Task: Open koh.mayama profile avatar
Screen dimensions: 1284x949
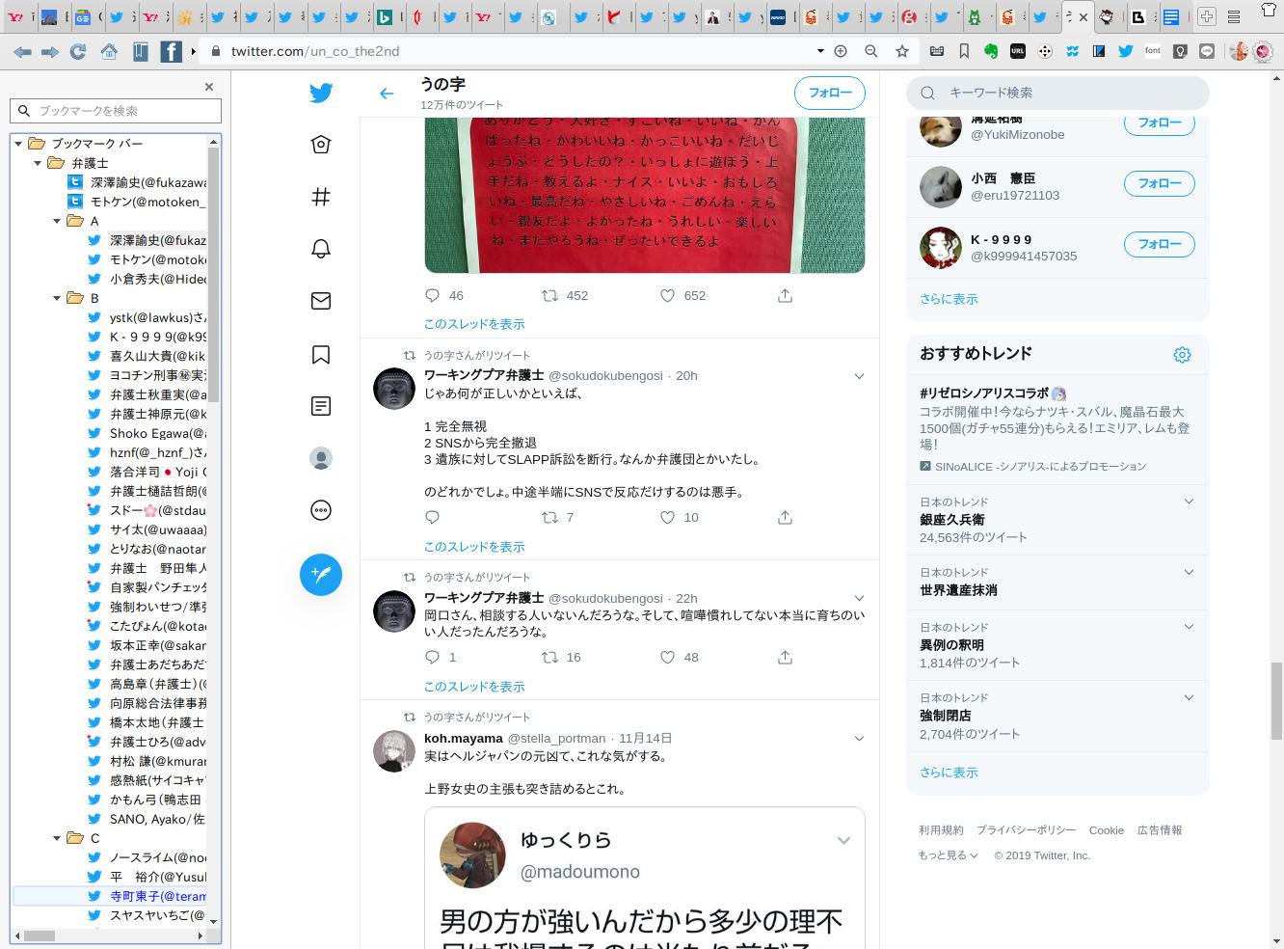Action: pyautogui.click(x=393, y=751)
